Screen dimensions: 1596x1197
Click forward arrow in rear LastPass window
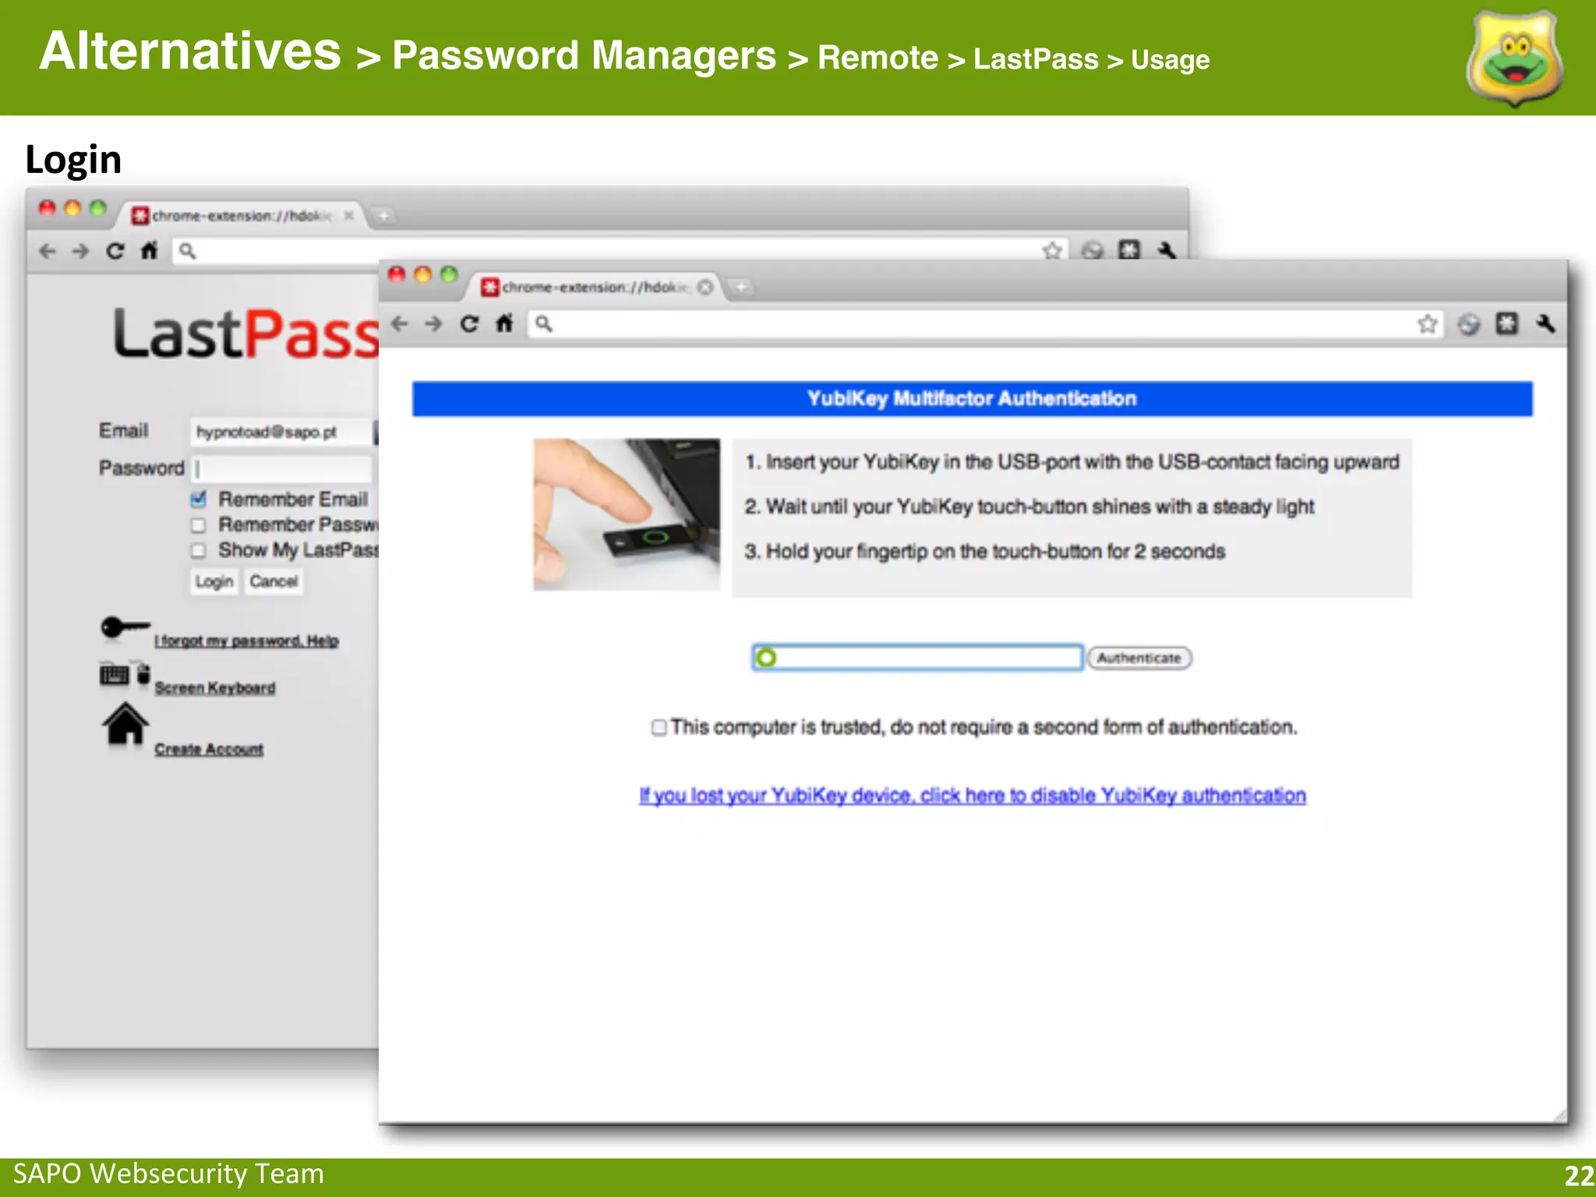[80, 251]
